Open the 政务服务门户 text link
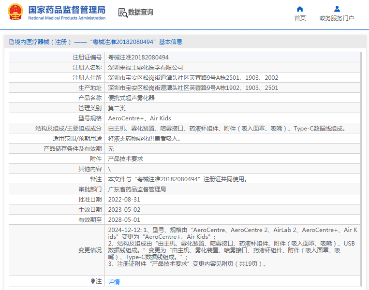 [x=337, y=18]
